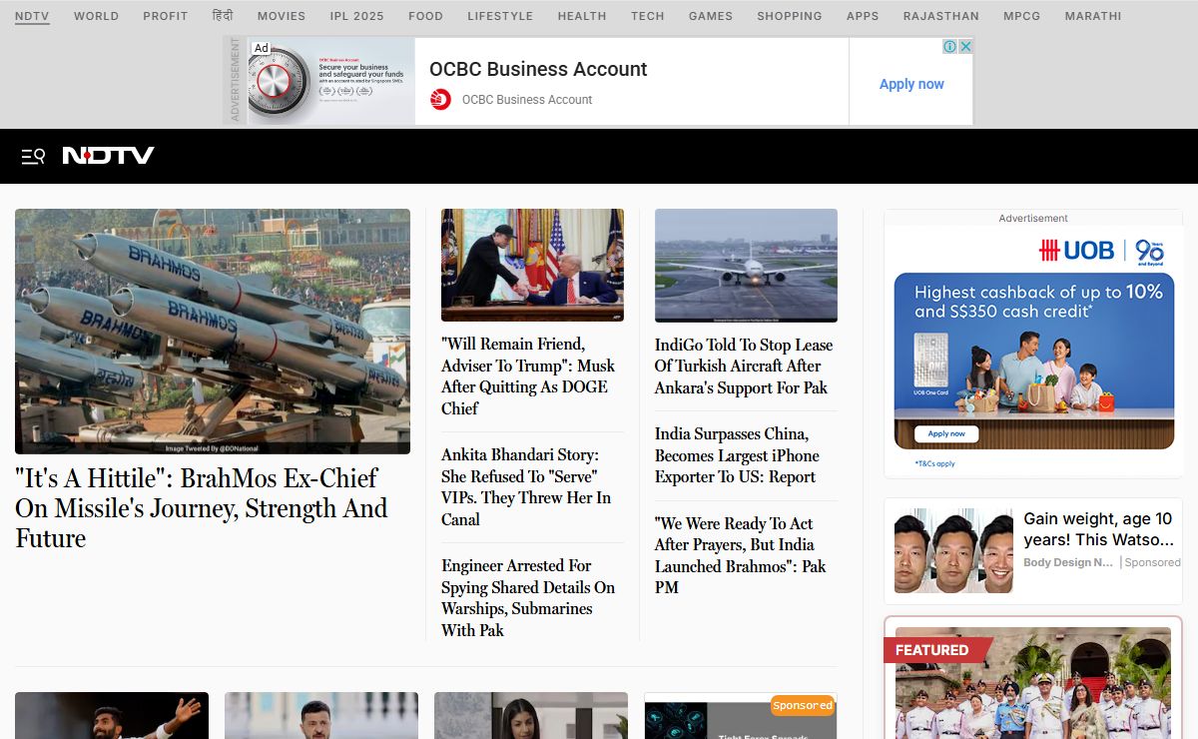Image resolution: width=1198 pixels, height=739 pixels.
Task: Click the NDTV logo in black header
Action: [x=108, y=156]
